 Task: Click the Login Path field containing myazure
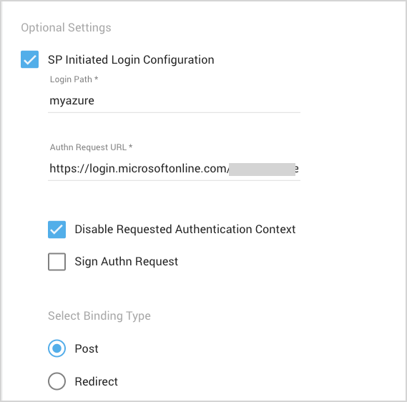174,101
